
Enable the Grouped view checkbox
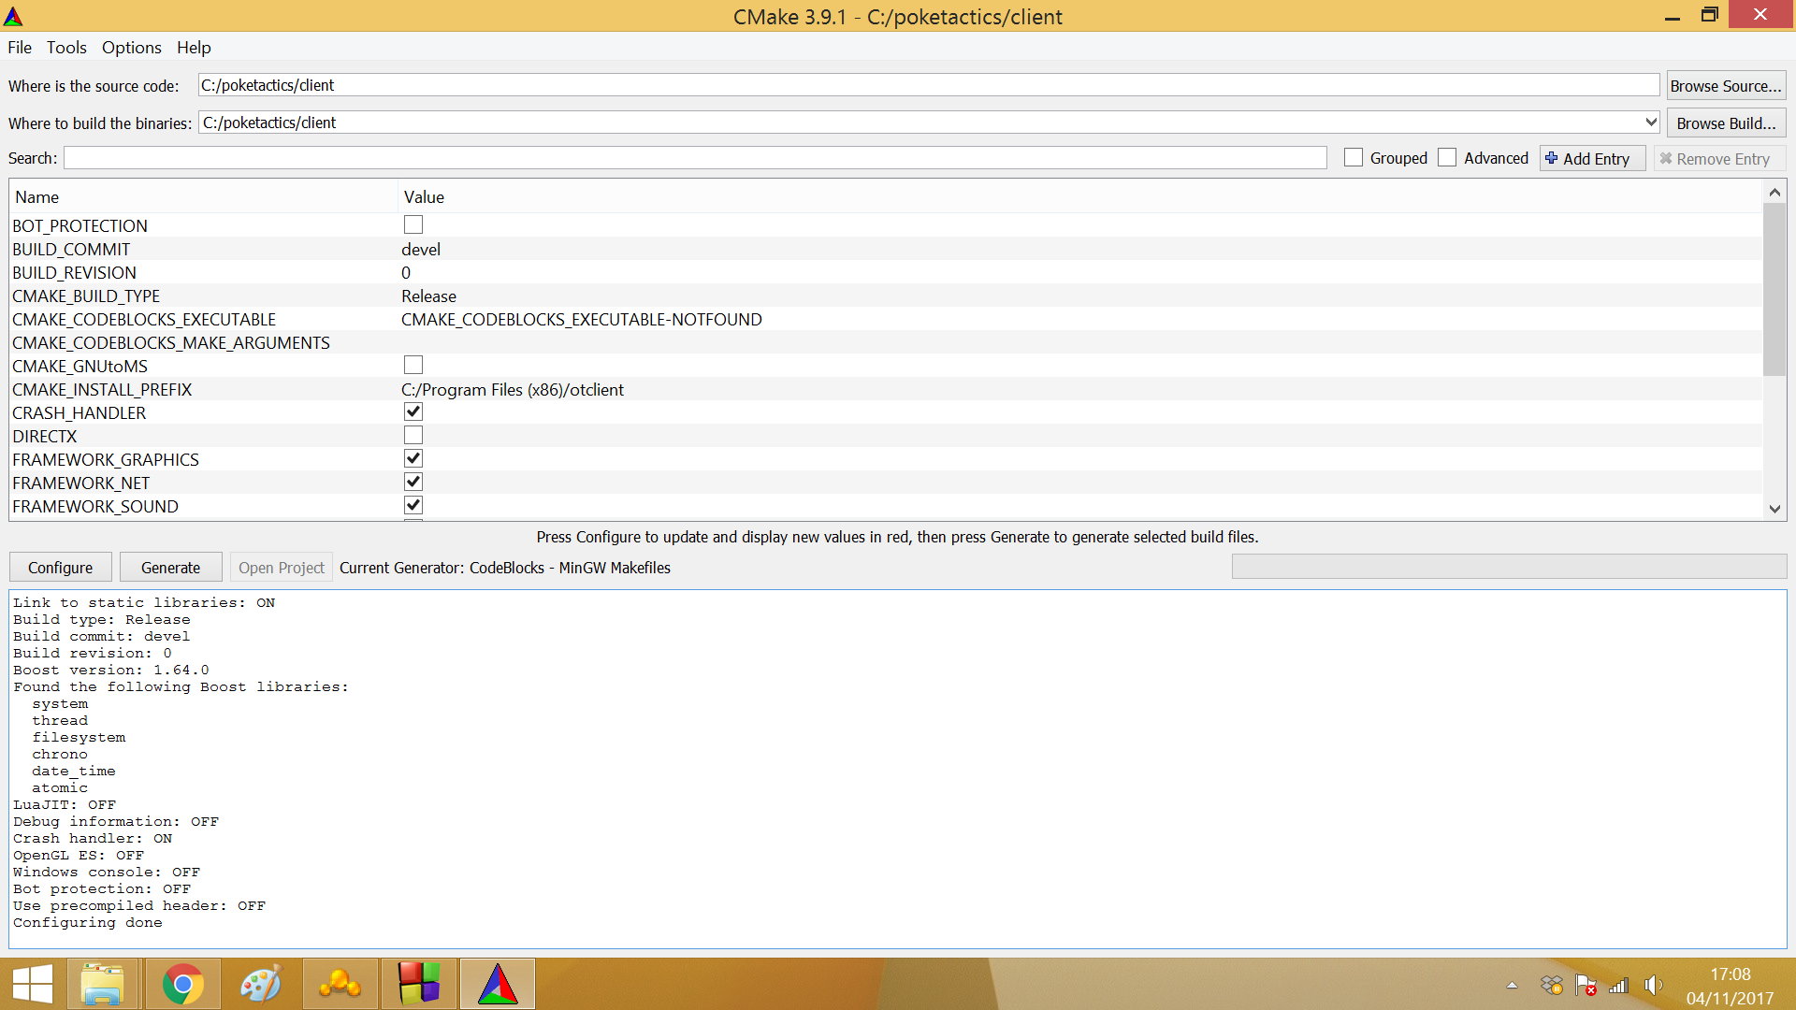(1354, 158)
